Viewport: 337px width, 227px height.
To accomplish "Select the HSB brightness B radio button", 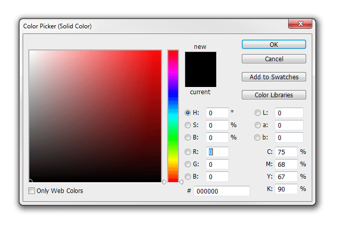I will (188, 137).
